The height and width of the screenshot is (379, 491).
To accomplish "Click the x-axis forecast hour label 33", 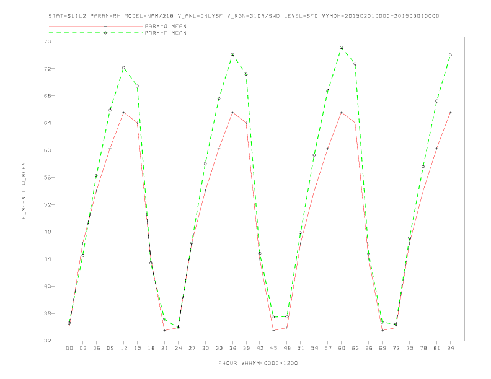I will (x=219, y=348).
